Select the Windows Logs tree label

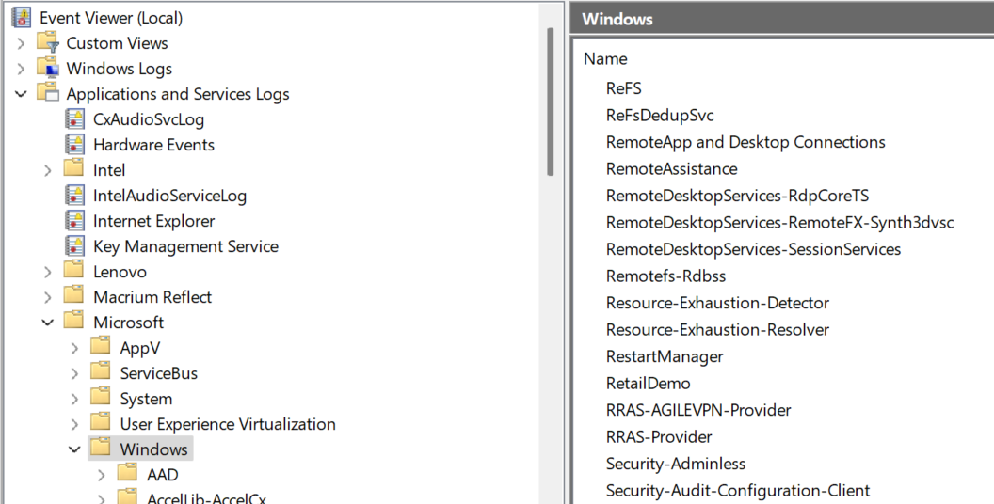(x=120, y=69)
